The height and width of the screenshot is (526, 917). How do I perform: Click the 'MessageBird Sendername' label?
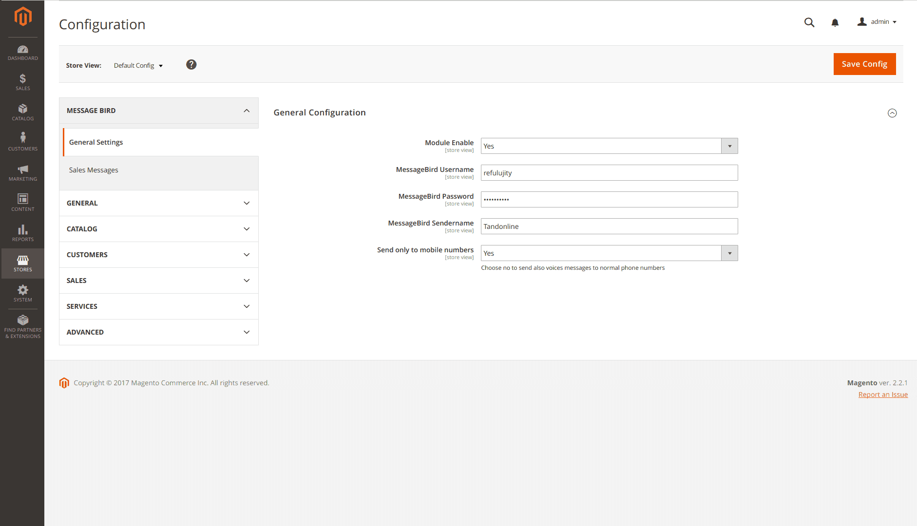431,223
